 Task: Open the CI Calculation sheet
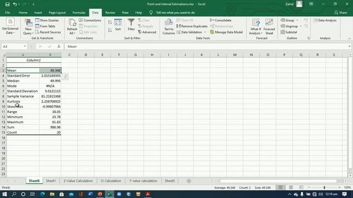coord(111,181)
